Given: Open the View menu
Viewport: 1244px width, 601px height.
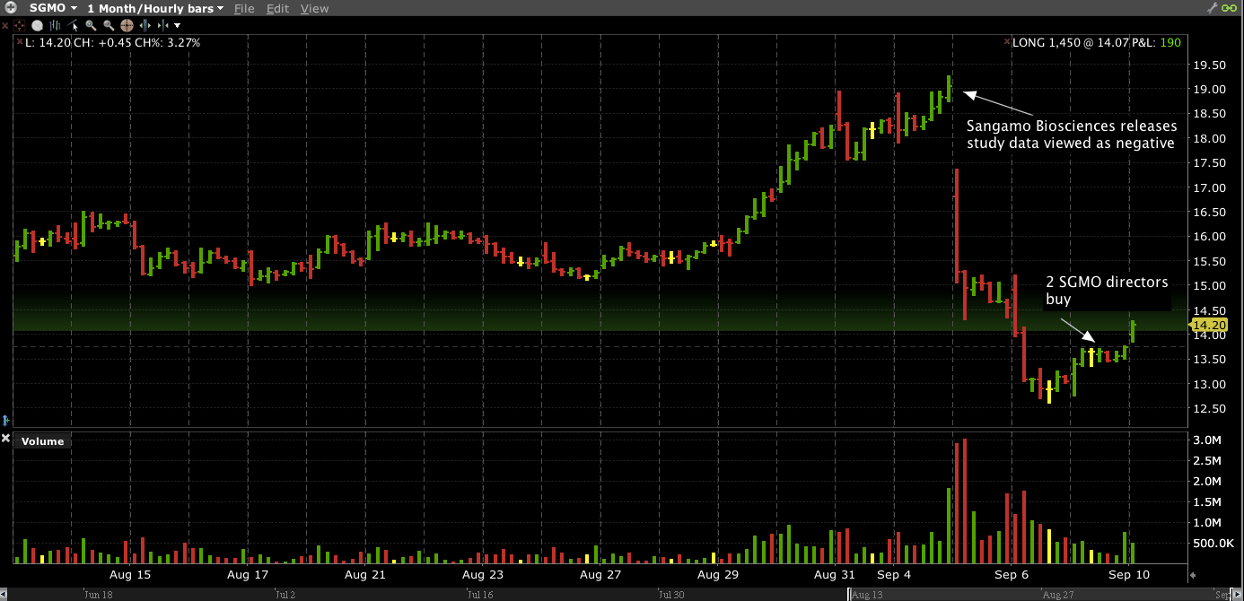Looking at the screenshot, I should click(x=314, y=8).
